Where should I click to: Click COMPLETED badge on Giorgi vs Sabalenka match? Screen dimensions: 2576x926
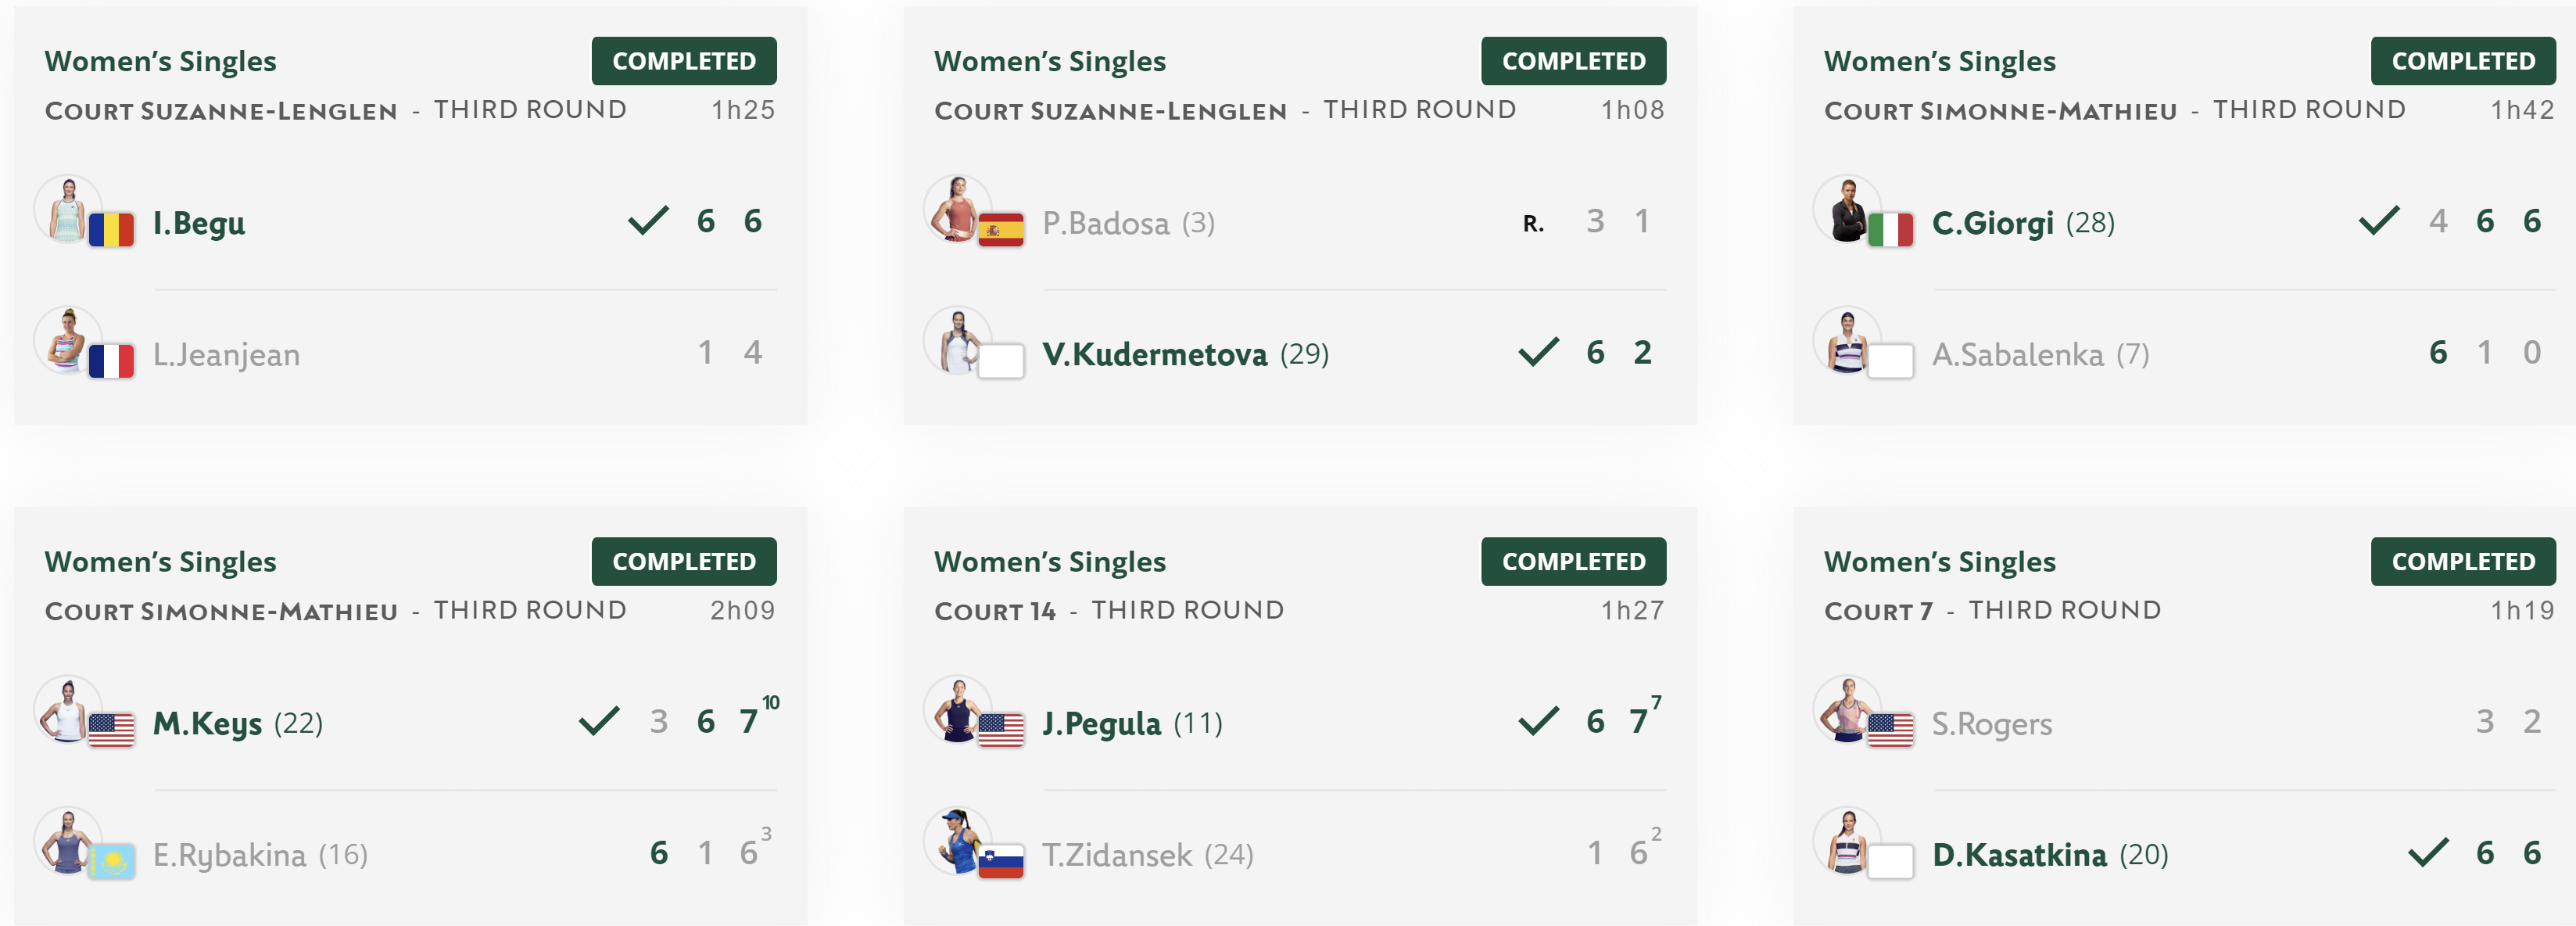(2463, 61)
